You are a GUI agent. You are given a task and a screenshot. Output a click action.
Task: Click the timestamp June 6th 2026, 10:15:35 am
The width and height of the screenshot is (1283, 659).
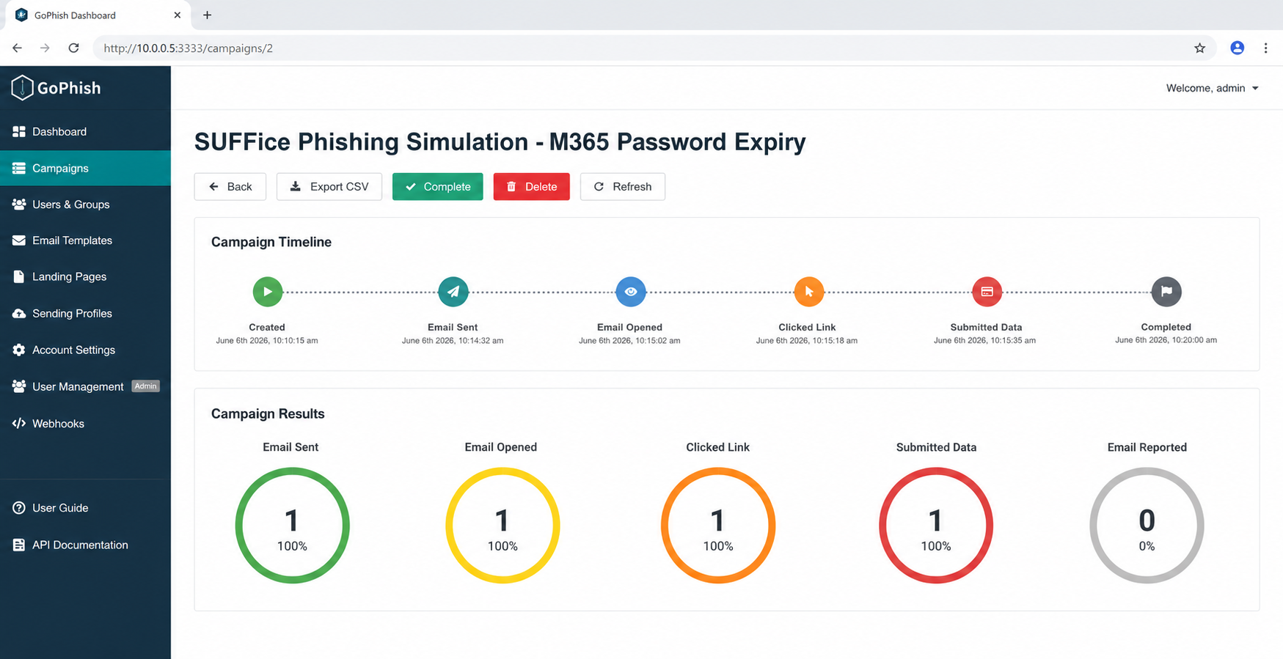tap(985, 340)
